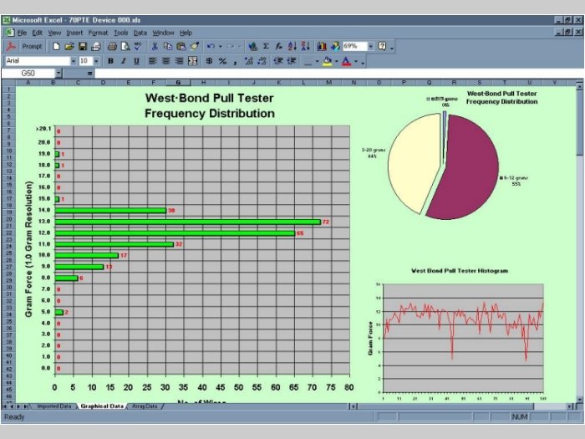The height and width of the screenshot is (439, 585).
Task: Toggle underline formatting
Action: pyautogui.click(x=136, y=61)
